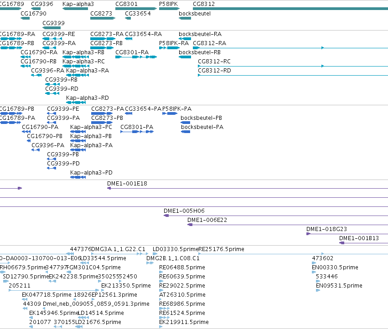This screenshot has width=388, height=329.
Task: Select the CG8312 gene label
Action: click(204, 4)
